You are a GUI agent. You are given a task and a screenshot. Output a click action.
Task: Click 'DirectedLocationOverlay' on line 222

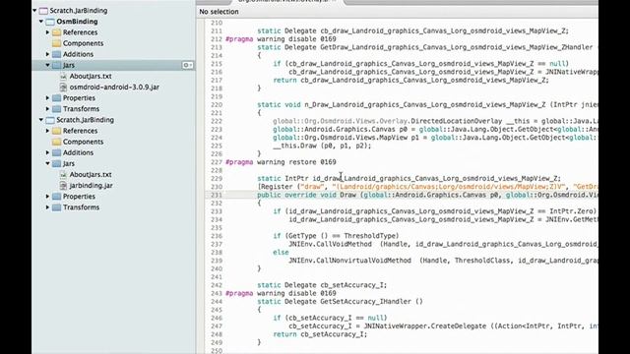tap(457, 121)
